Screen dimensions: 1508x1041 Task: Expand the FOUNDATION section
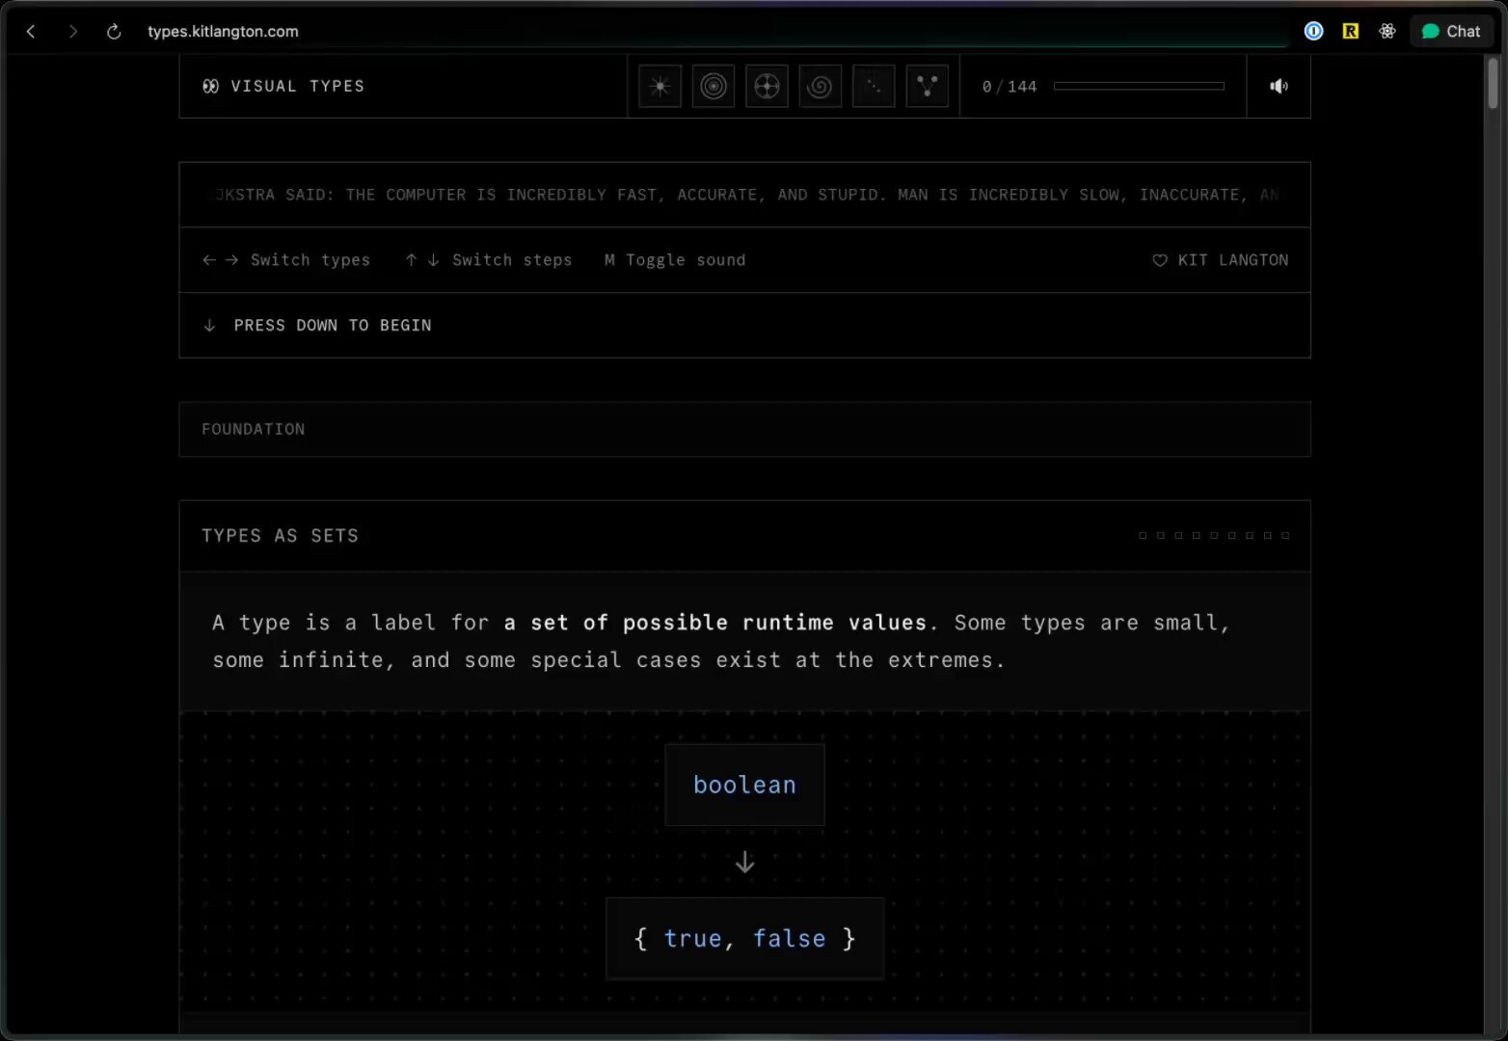click(253, 429)
